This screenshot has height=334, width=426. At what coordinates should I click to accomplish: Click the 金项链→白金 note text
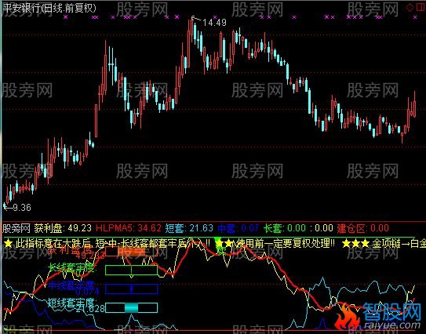pos(399,243)
